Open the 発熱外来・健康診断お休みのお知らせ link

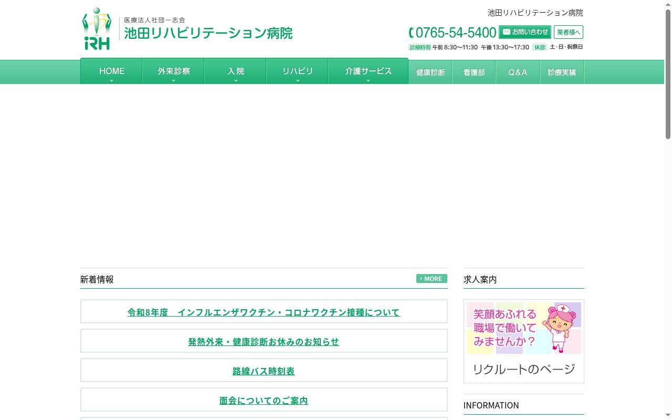coord(264,342)
